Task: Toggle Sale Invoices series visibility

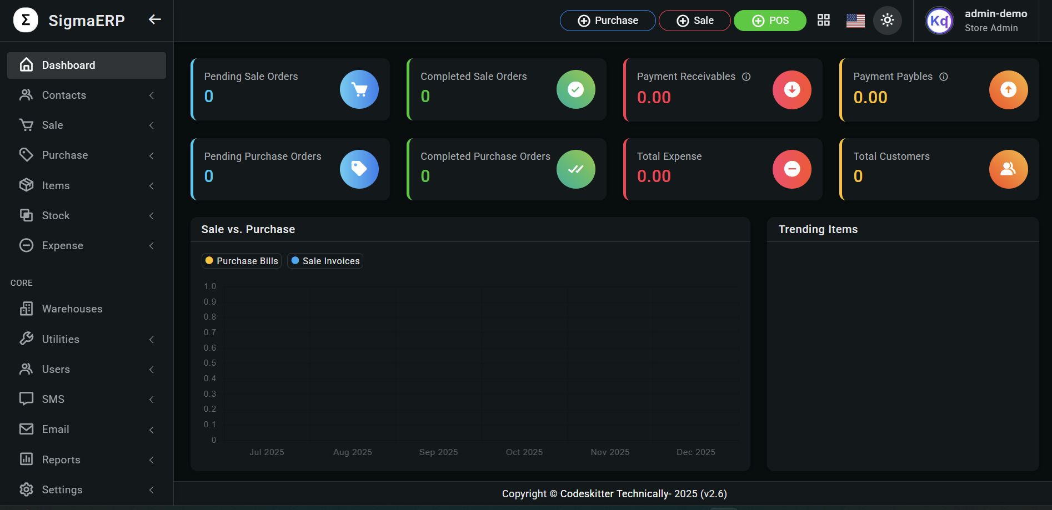Action: point(325,260)
